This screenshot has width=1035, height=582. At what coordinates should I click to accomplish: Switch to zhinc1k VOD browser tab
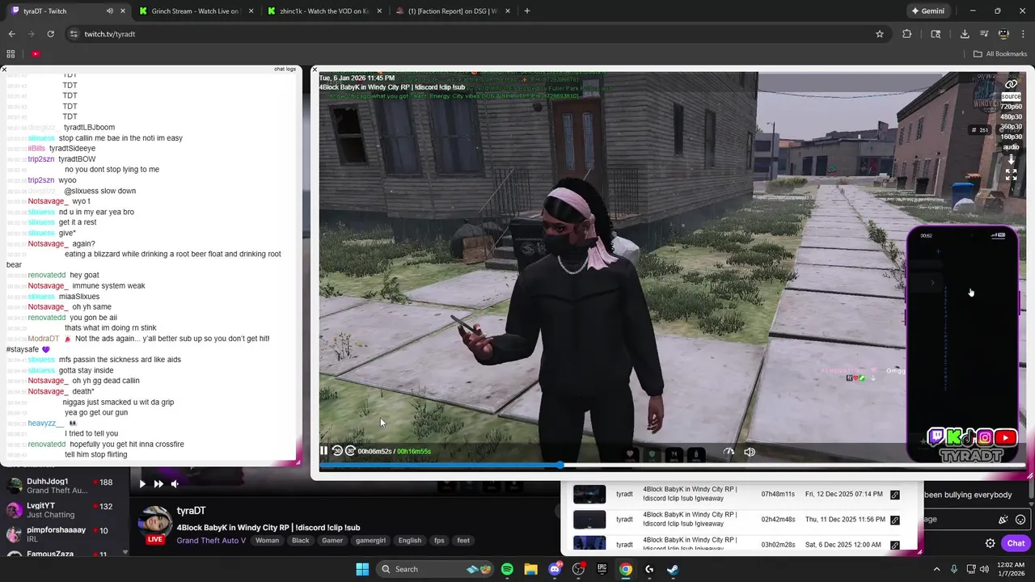[323, 11]
